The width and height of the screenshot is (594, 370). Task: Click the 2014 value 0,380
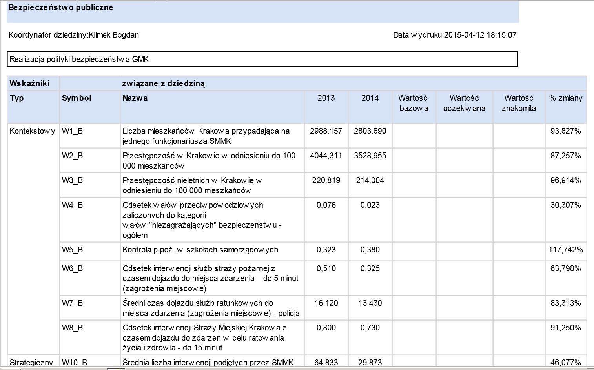tap(370, 250)
